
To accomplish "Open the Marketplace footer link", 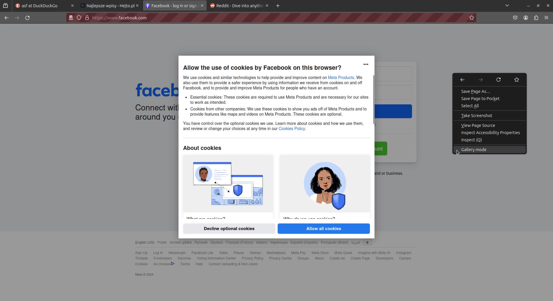I will [x=276, y=253].
